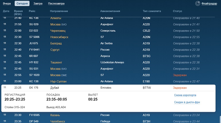Switch to the Вчера tab
The width and height of the screenshot is (221, 123).
tap(7, 3)
